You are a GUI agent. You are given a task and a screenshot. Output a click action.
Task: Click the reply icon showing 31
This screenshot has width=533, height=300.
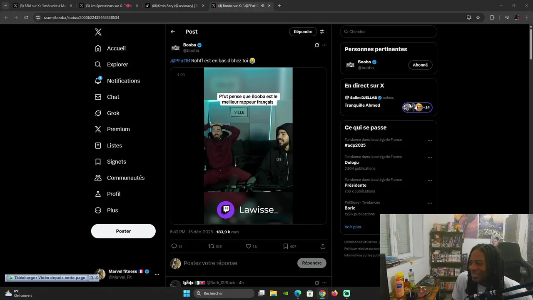tap(174, 246)
